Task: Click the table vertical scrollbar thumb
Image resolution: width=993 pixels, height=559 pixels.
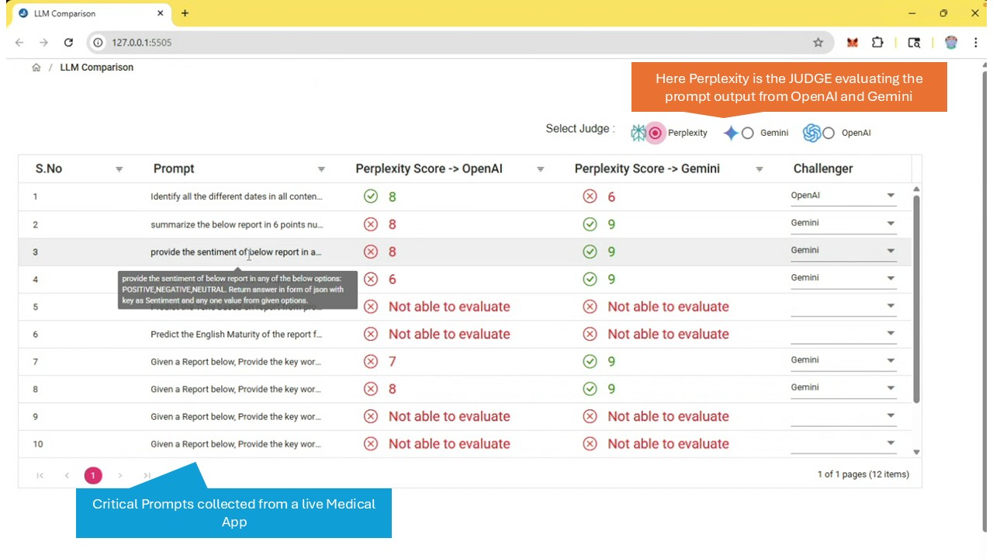Action: pos(916,299)
